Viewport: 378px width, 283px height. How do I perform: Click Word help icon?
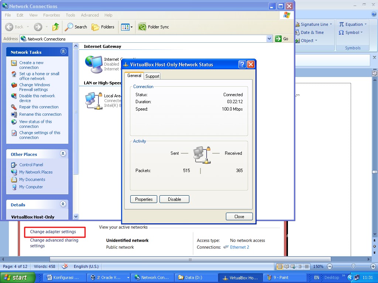pyautogui.click(x=374, y=14)
